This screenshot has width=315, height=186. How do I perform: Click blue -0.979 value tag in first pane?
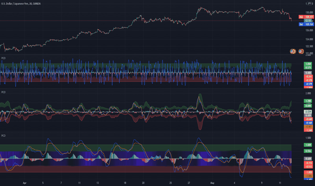tap(308, 84)
